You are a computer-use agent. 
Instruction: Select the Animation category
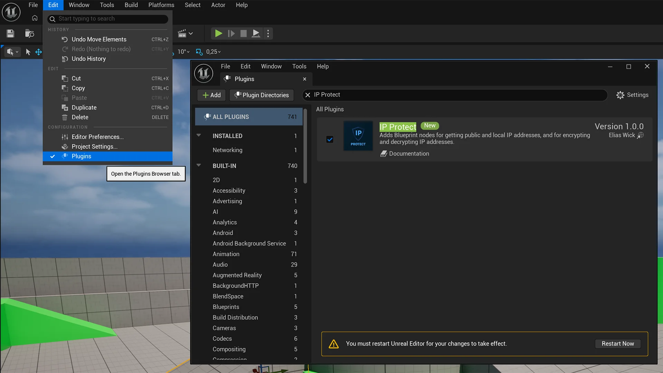(249, 254)
